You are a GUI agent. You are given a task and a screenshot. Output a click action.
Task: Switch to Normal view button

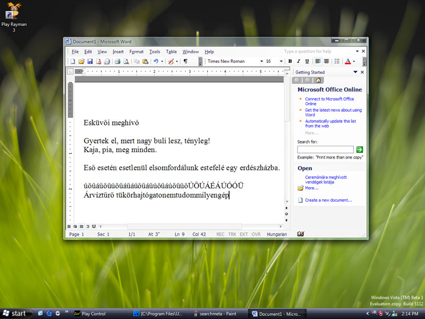click(x=69, y=226)
